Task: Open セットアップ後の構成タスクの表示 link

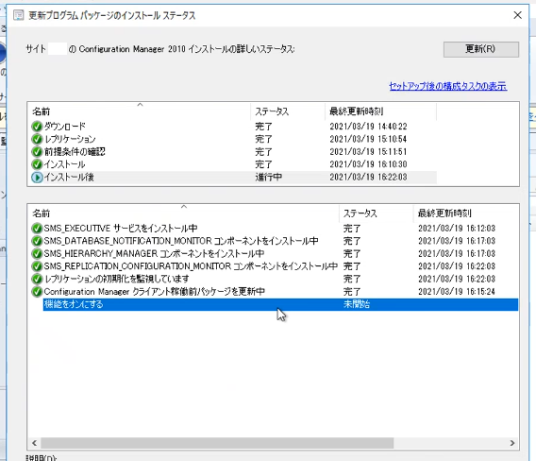Action: pyautogui.click(x=448, y=86)
